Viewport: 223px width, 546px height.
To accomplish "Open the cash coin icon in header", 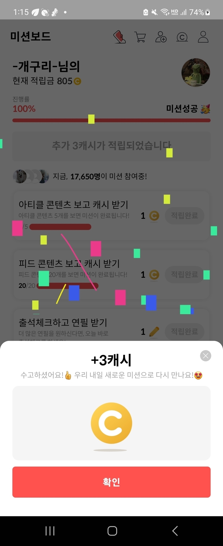I will click(182, 37).
